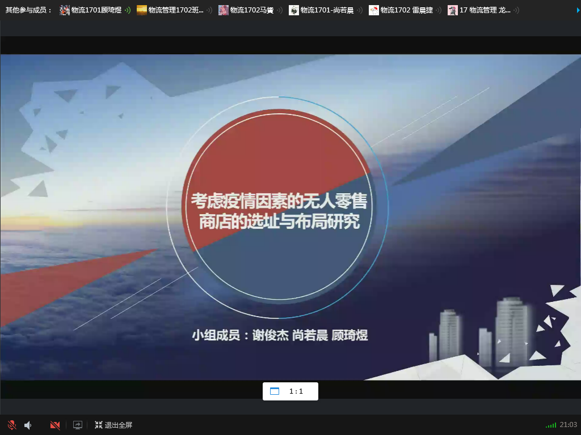The width and height of the screenshot is (581, 435).
Task: Click avatar of 物流1702 雷晨捷
Action: [x=374, y=10]
